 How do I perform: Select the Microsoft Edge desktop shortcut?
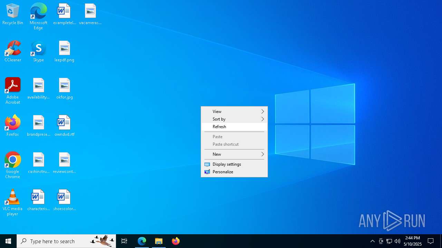[x=38, y=17]
